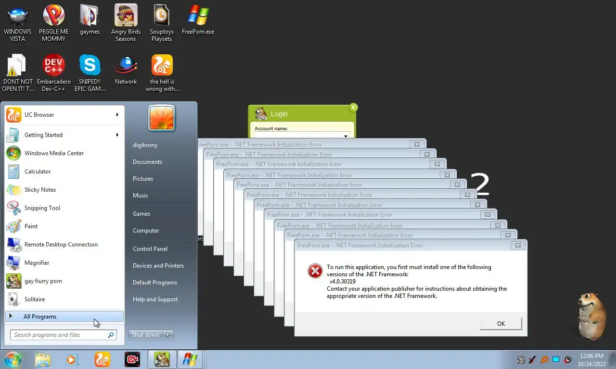
Task: Open the Network desktop icon
Action: 126,70
